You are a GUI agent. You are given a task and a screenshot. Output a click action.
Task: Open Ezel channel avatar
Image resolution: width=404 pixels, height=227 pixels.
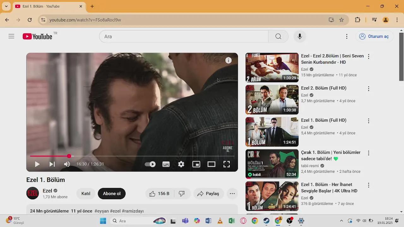[33, 194]
